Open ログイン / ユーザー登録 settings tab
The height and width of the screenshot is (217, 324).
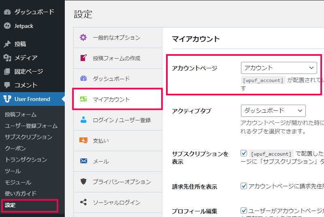118,120
